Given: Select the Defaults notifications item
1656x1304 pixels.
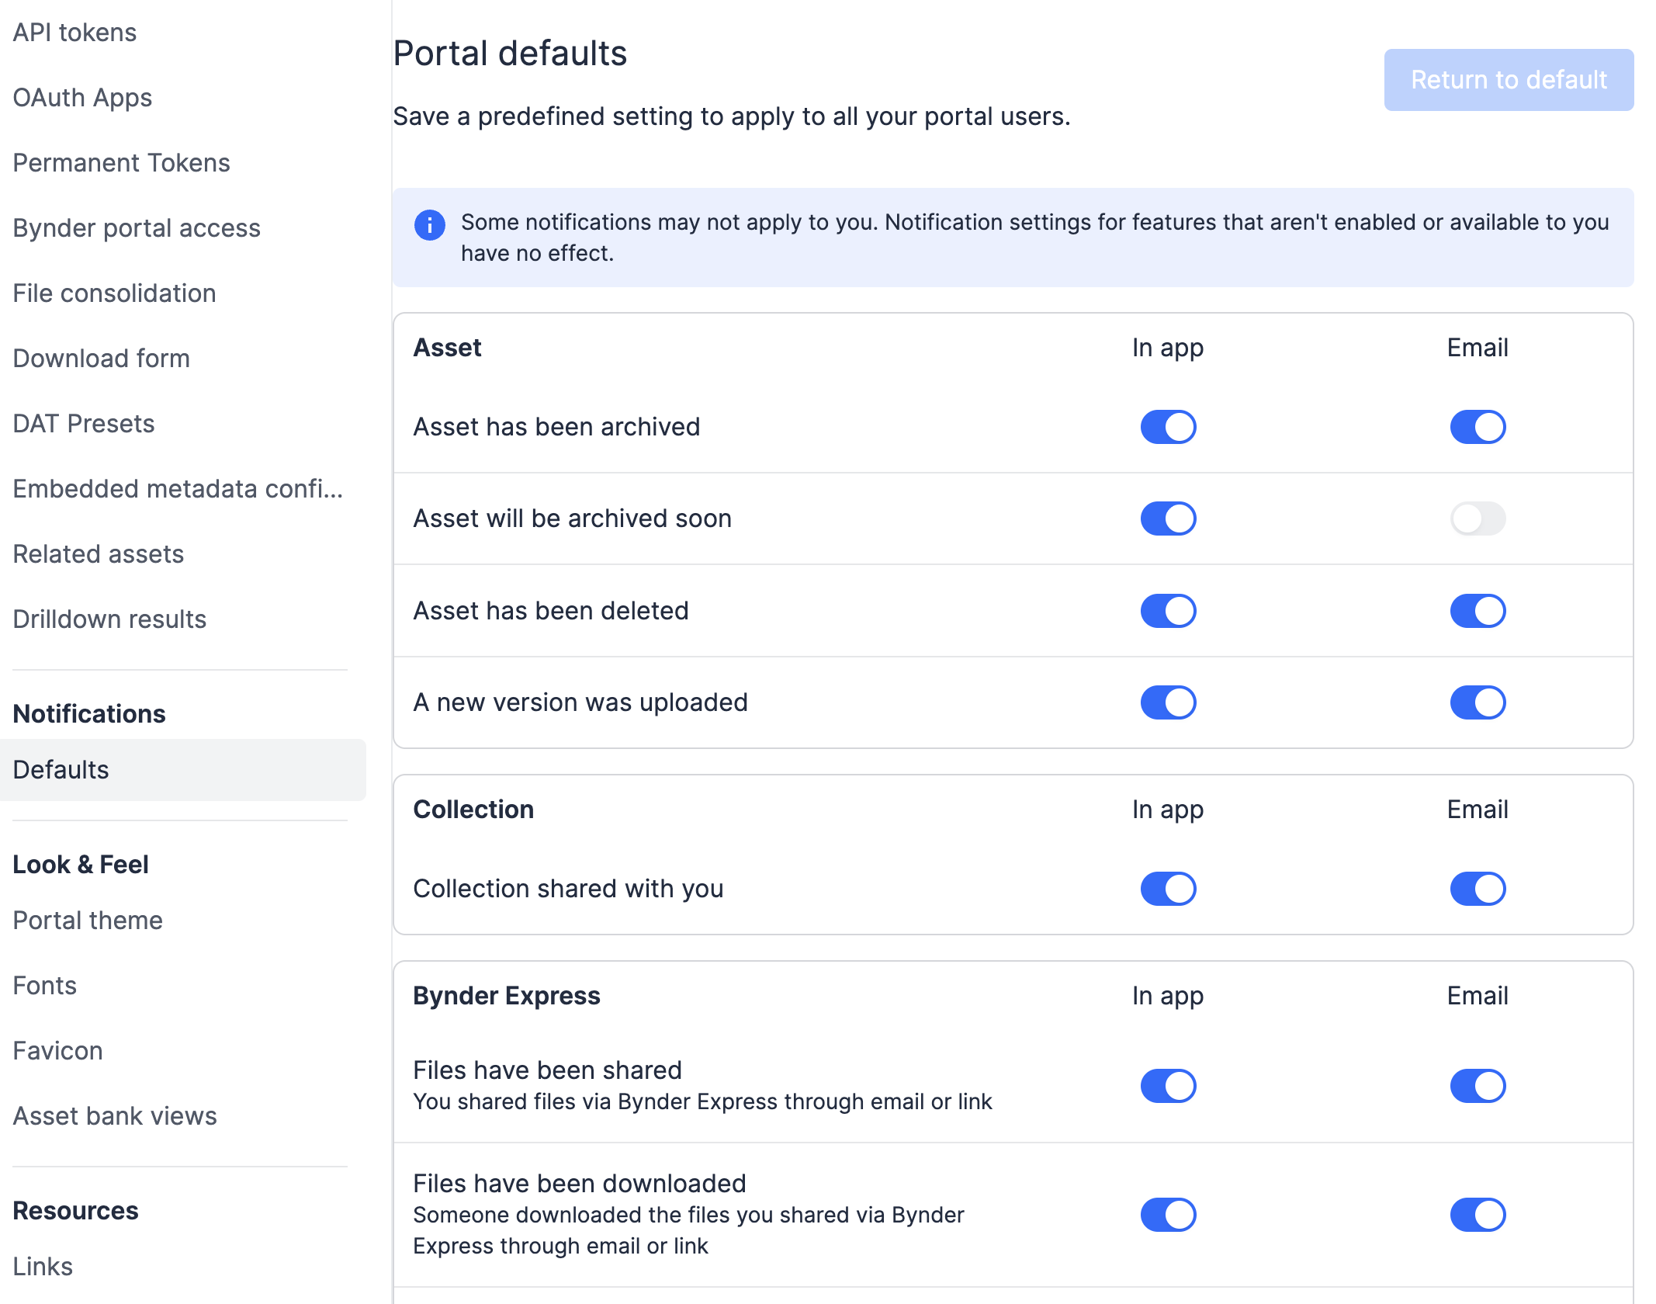Looking at the screenshot, I should (183, 770).
